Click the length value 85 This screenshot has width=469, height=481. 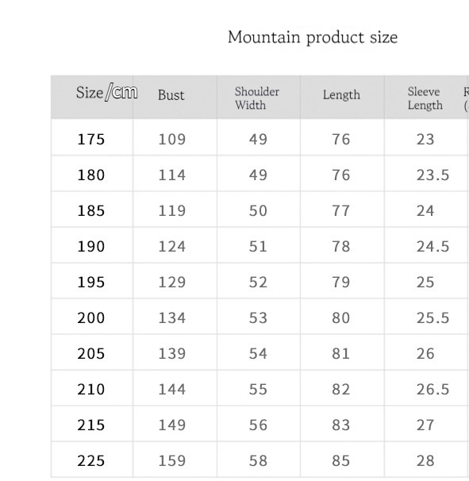click(340, 460)
